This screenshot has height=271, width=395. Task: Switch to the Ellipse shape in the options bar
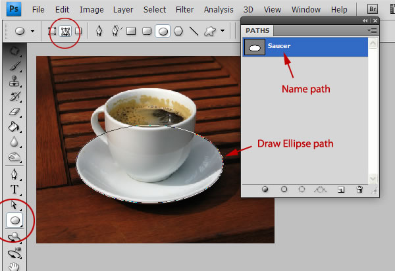163,31
